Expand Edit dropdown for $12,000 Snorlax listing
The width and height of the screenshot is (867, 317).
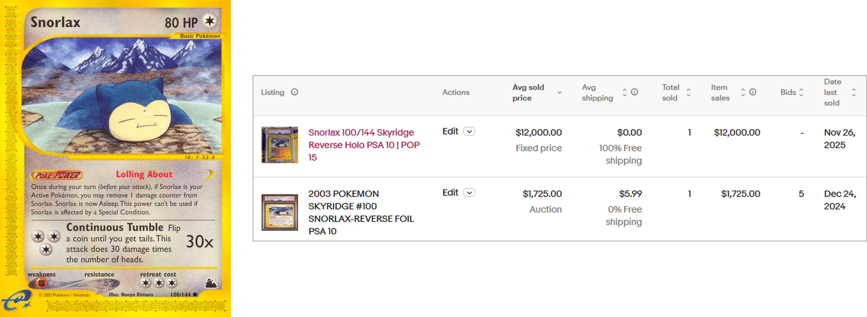(x=469, y=131)
